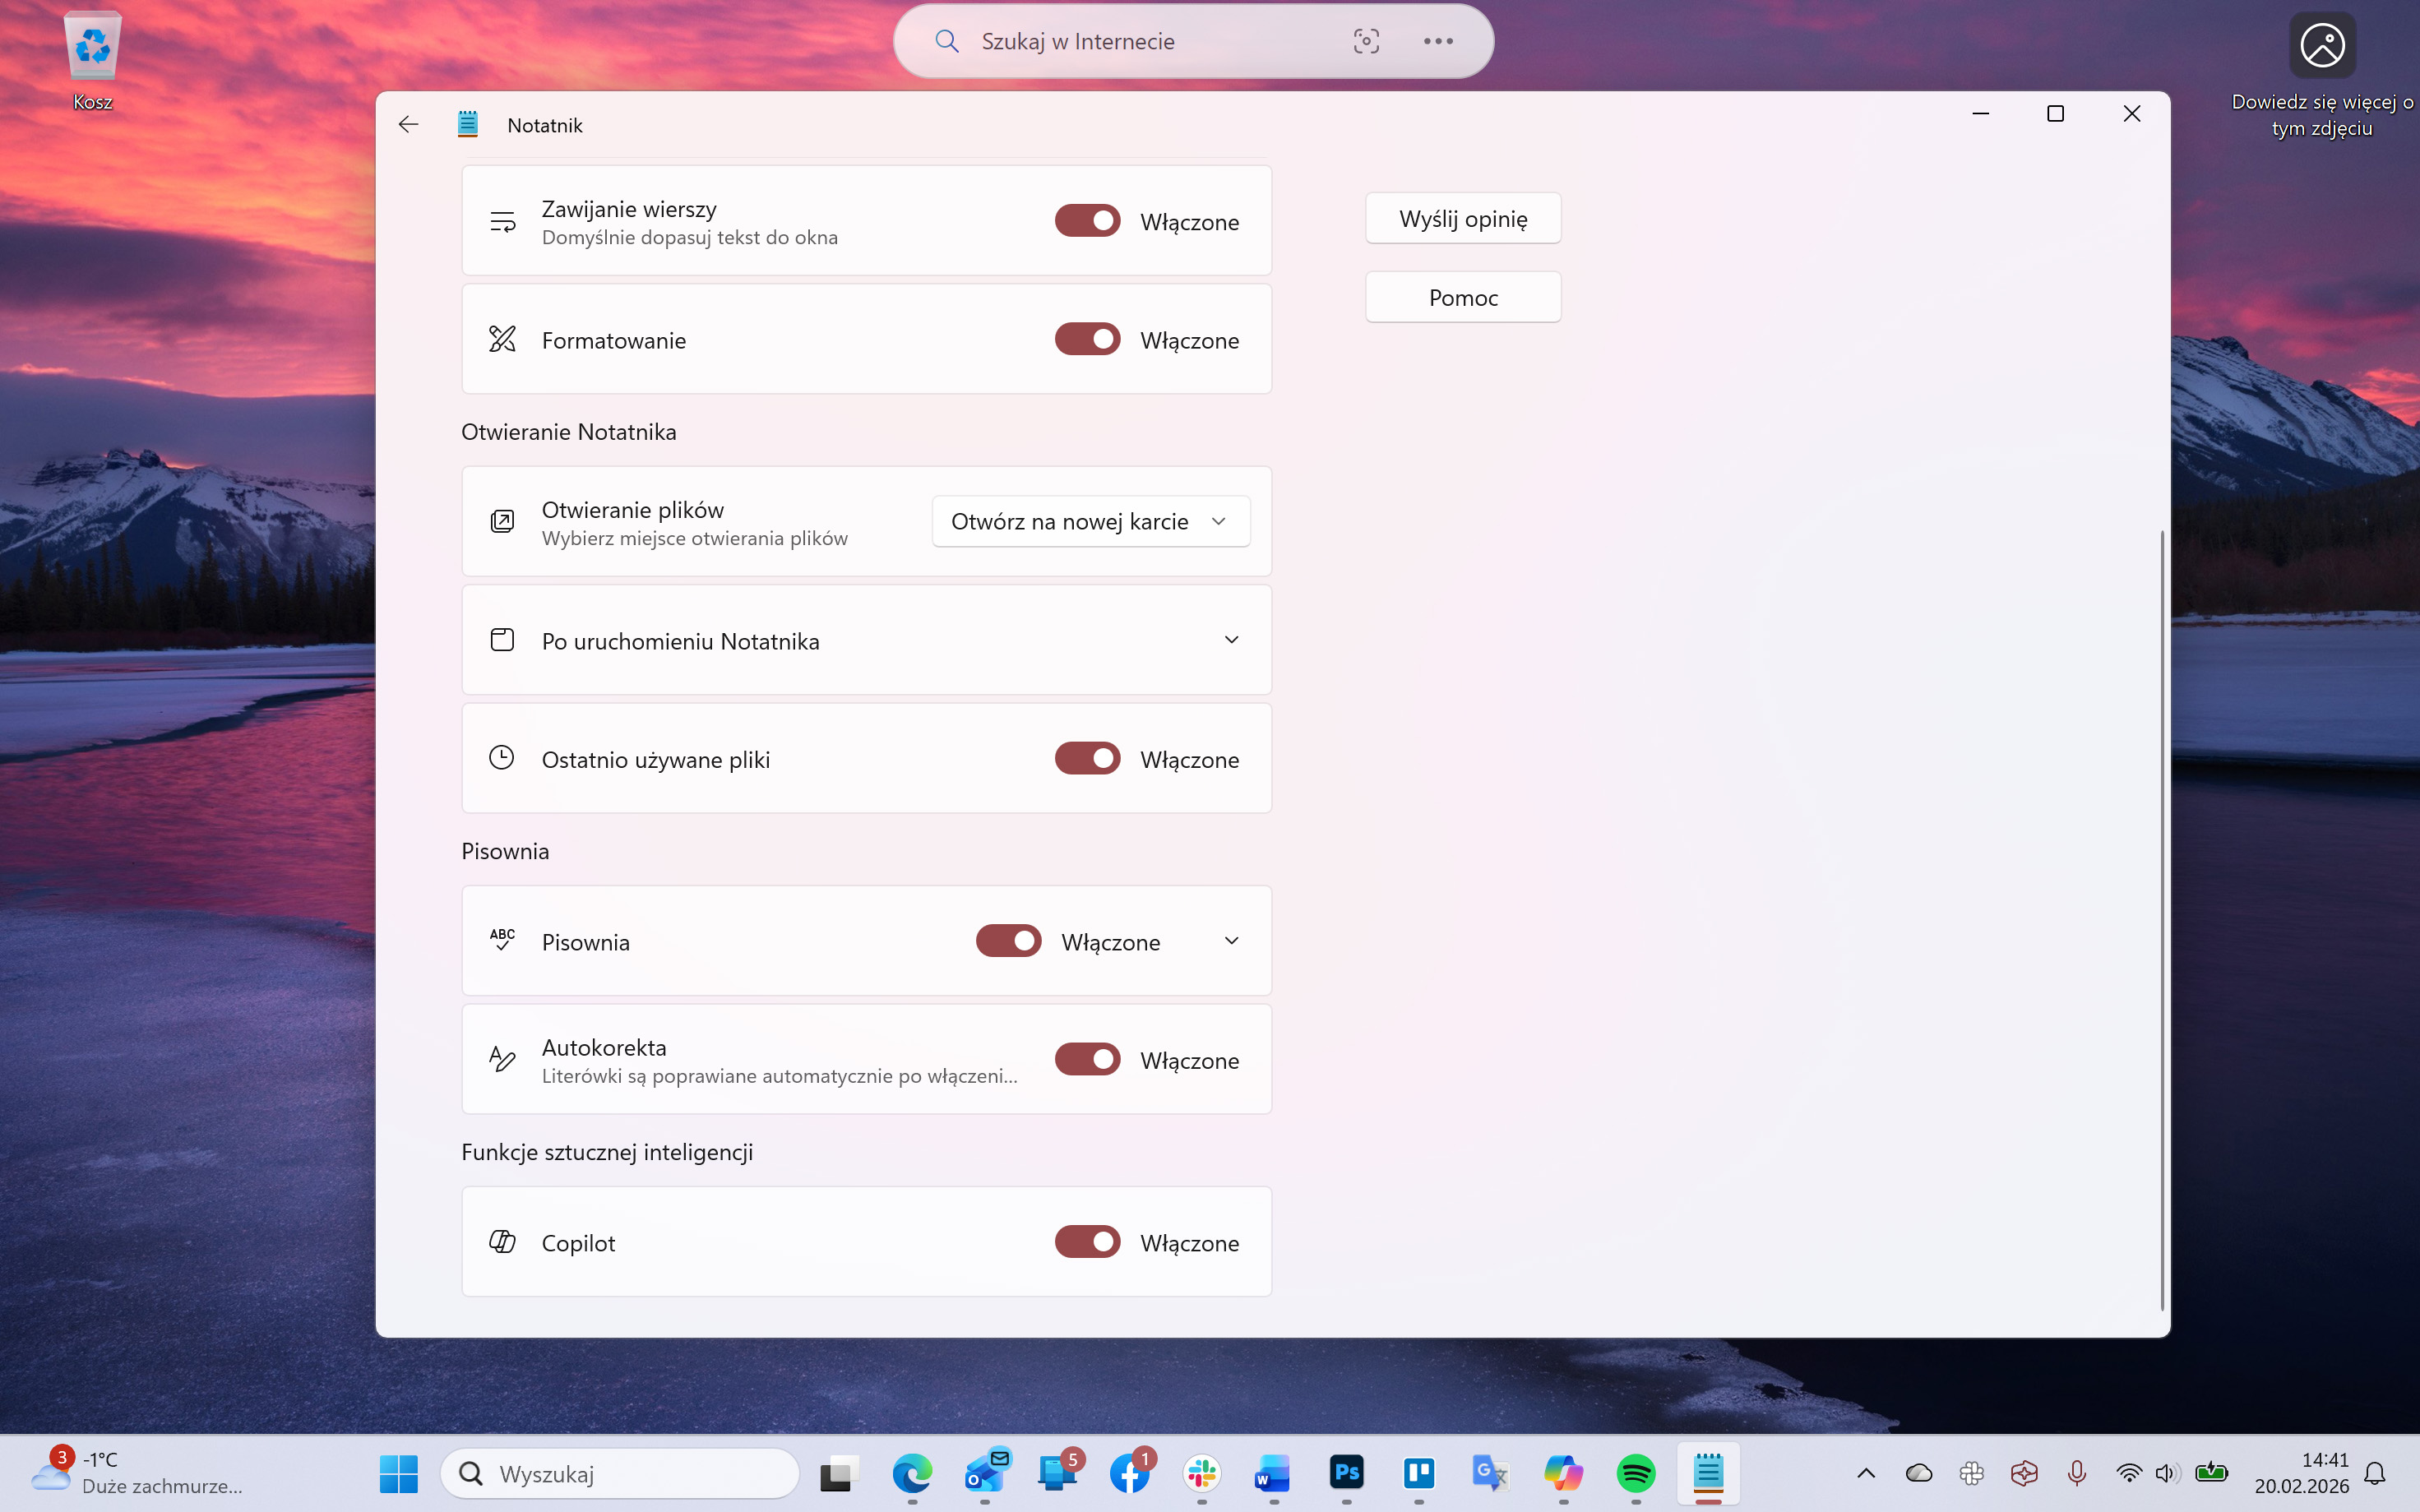Click the back arrow in Notatnik

(408, 124)
